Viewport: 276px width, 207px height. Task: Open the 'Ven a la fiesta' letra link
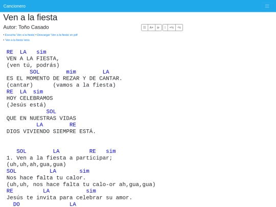(17, 40)
